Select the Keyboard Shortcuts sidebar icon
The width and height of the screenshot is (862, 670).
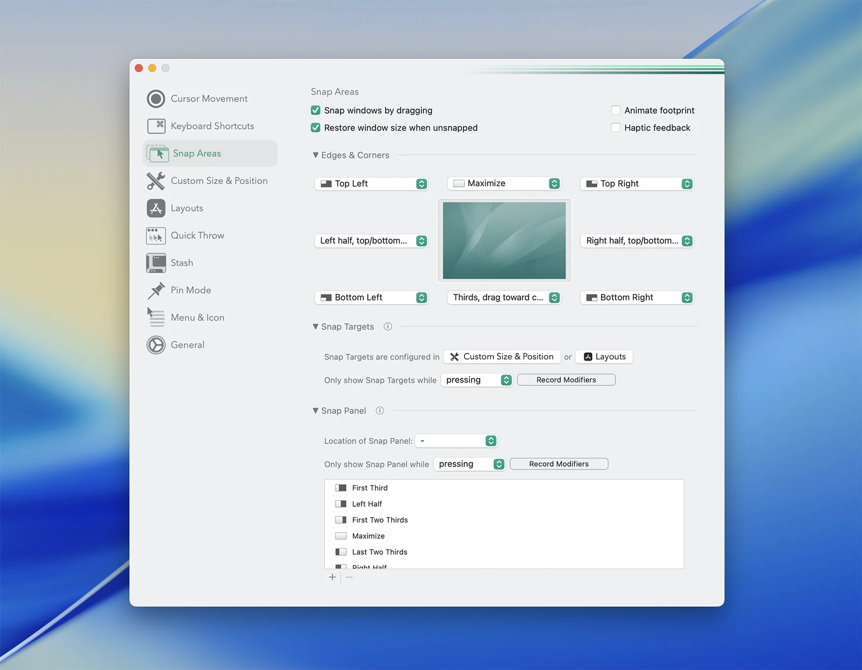(156, 126)
